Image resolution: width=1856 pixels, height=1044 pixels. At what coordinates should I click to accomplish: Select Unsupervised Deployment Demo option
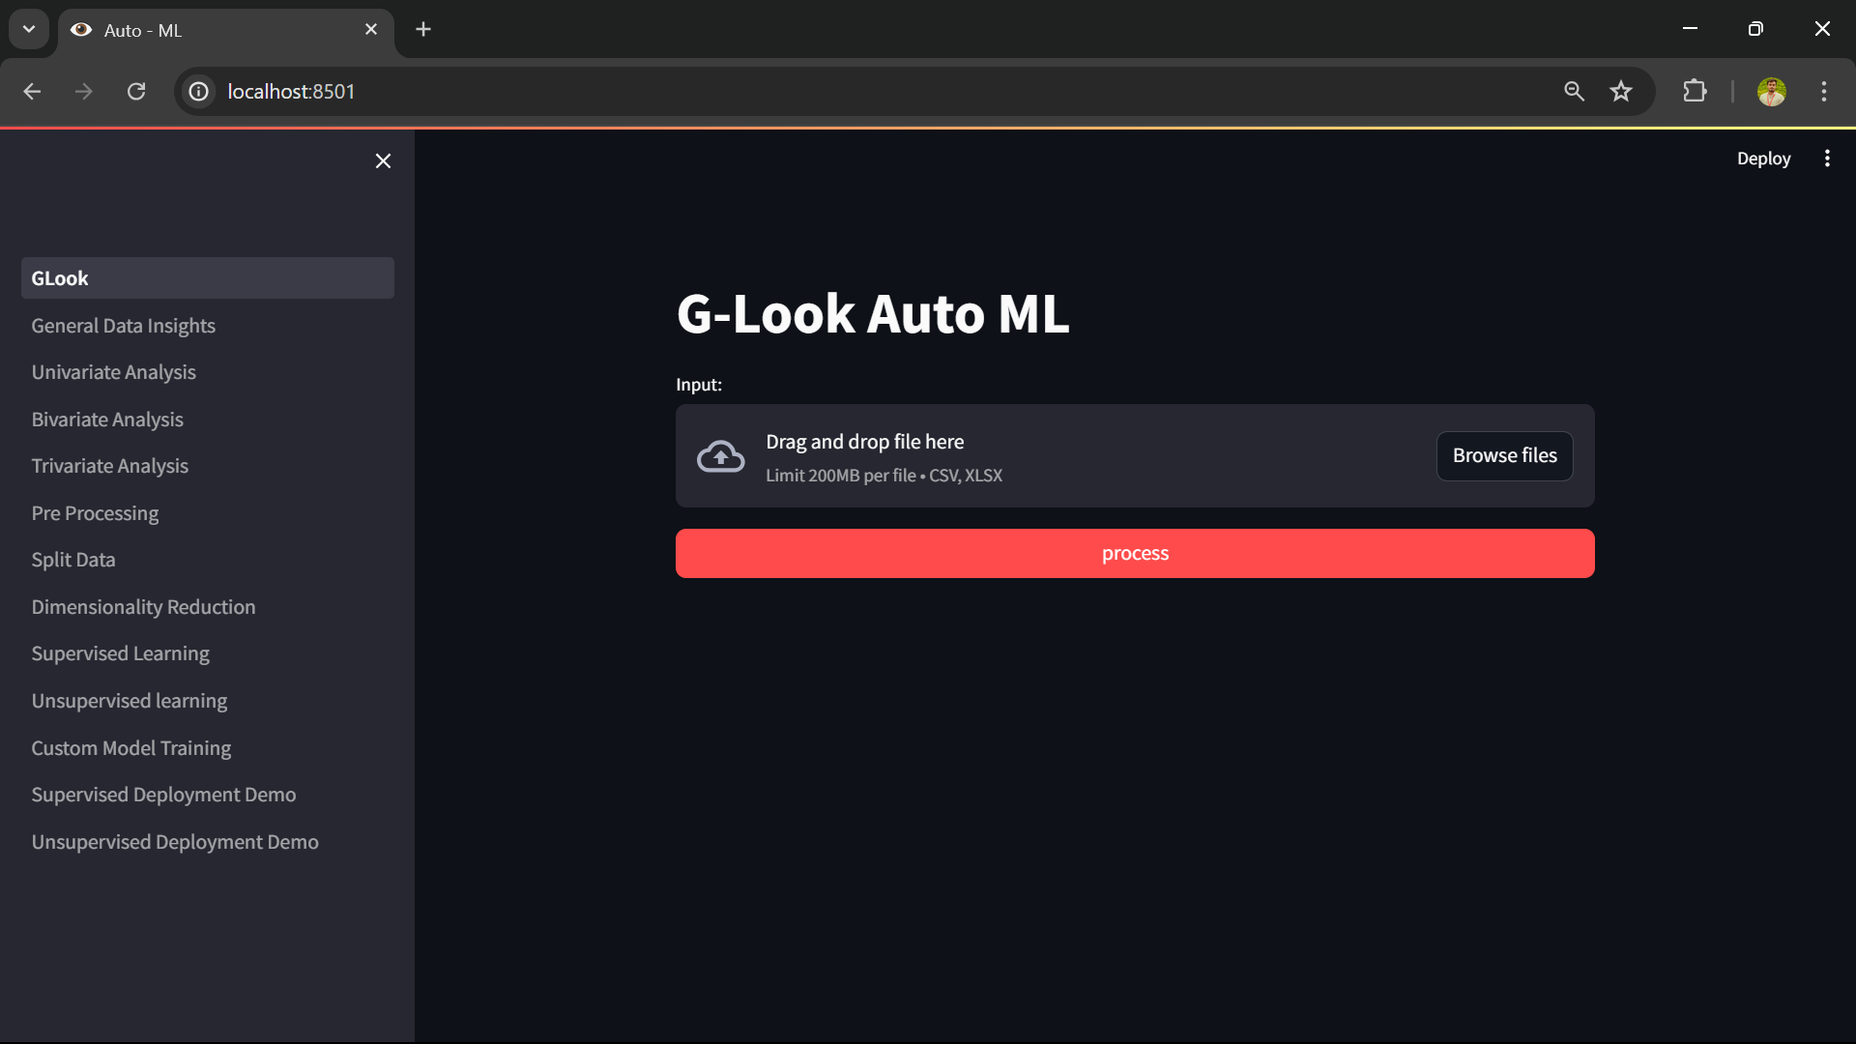[x=174, y=841]
